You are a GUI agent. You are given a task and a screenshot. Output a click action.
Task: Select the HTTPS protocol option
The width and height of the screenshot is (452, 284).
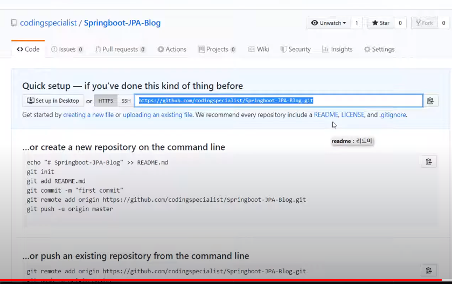(106, 101)
